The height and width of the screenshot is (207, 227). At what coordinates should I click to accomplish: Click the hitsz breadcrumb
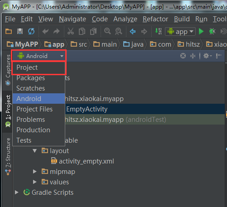(188, 44)
